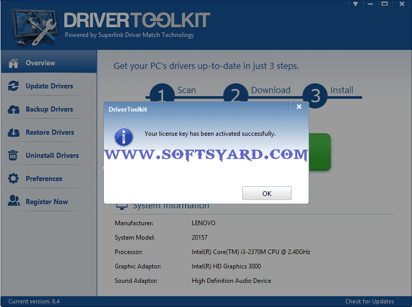Open the Register Now page

tap(49, 202)
